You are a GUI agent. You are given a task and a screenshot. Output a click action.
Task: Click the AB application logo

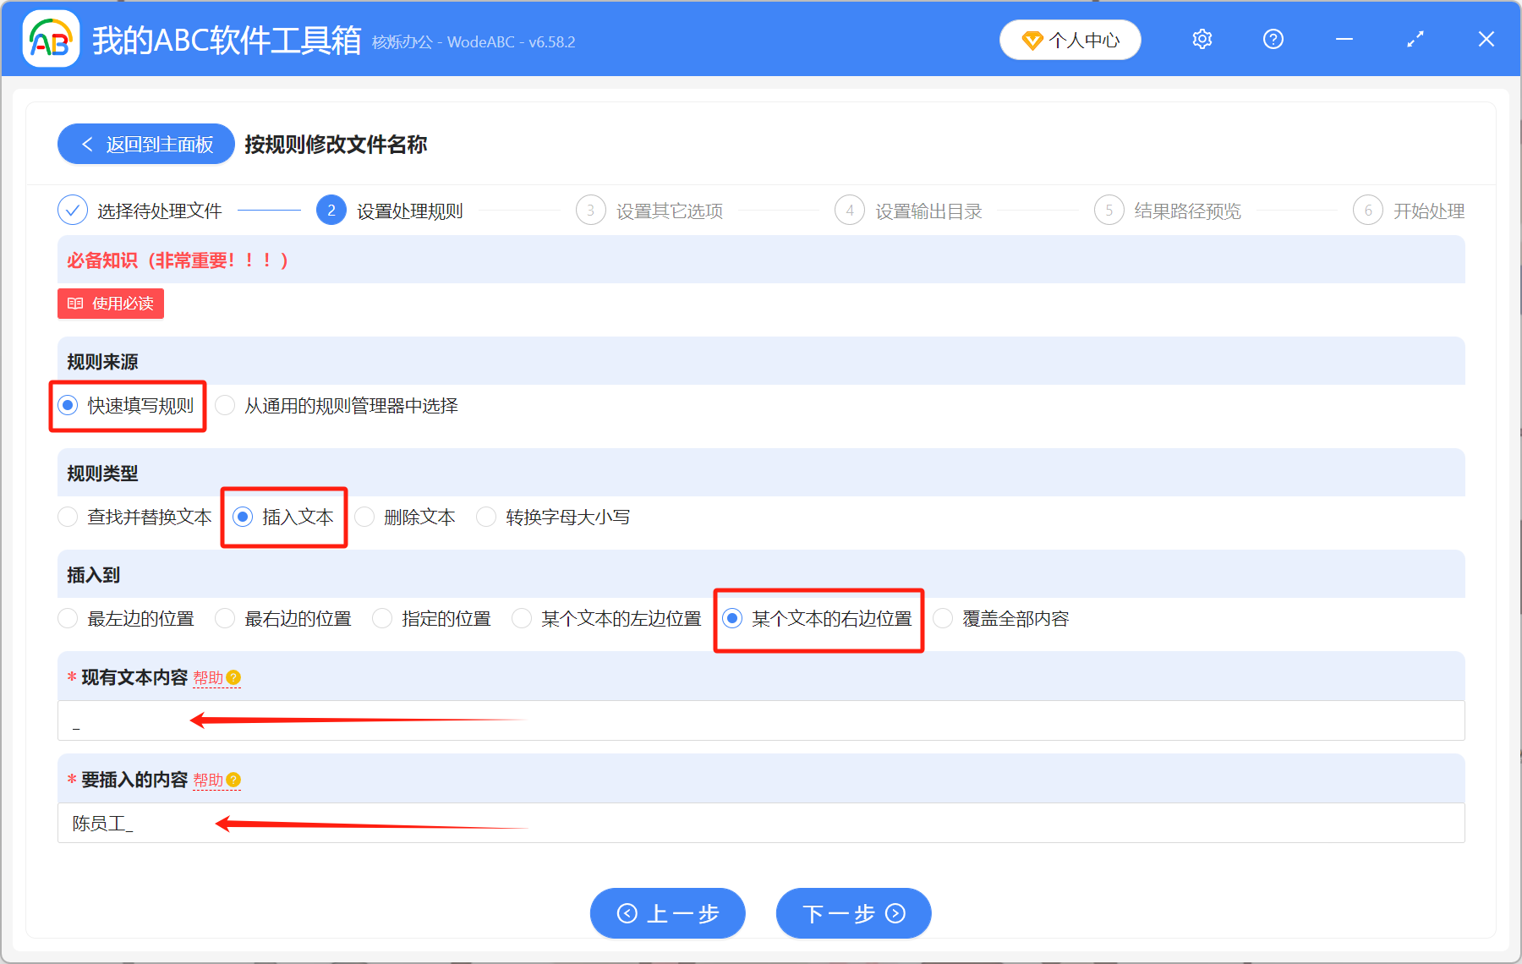pyautogui.click(x=50, y=39)
